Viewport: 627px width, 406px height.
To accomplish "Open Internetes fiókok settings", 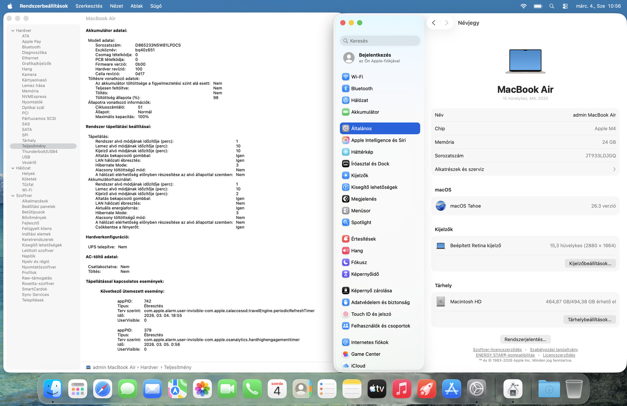I will (380, 342).
